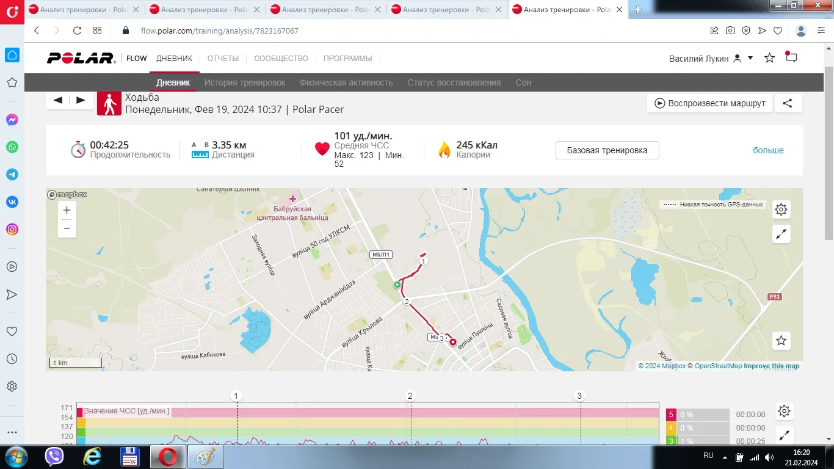Click lap marker 1 above the chart
Image resolution: width=834 pixels, height=469 pixels.
(237, 396)
